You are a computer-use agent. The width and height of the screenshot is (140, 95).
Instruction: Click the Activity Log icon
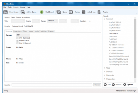click(x=84, y=12)
